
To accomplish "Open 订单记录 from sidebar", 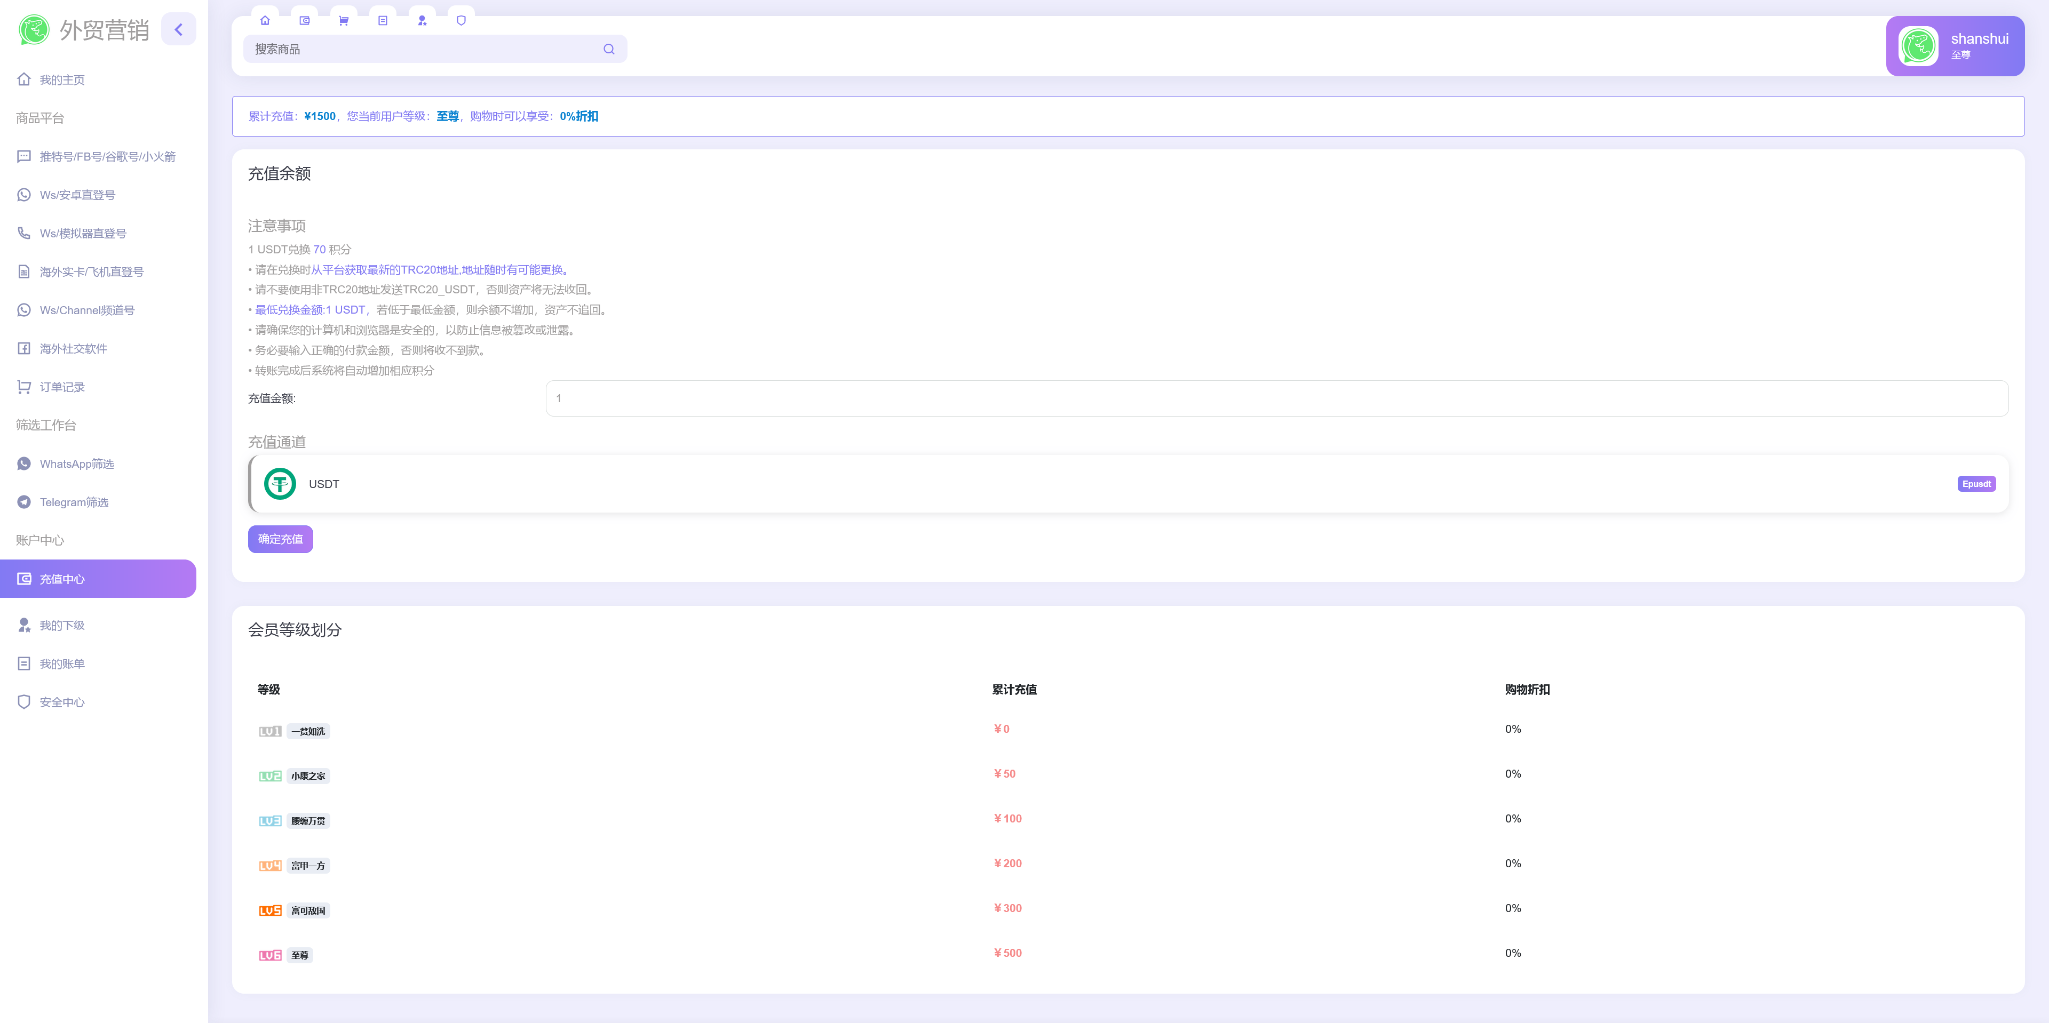I will (62, 387).
